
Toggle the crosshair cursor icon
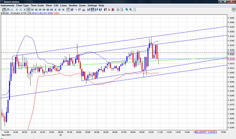point(68,10)
